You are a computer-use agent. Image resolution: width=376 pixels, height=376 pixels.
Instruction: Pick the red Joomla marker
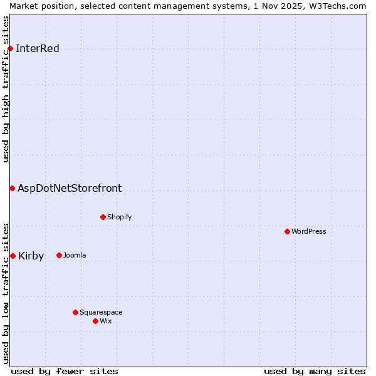[59, 255]
